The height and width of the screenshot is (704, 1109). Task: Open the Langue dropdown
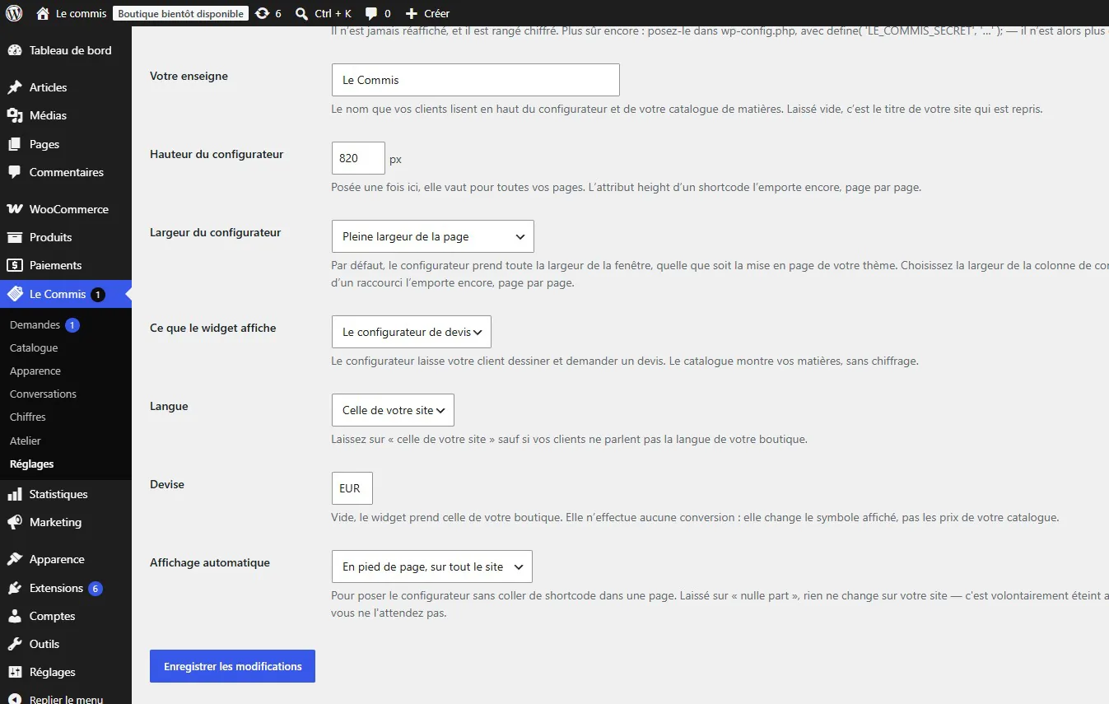pos(393,410)
